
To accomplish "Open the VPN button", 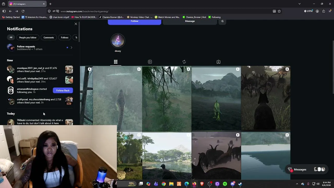I will point(308,11).
